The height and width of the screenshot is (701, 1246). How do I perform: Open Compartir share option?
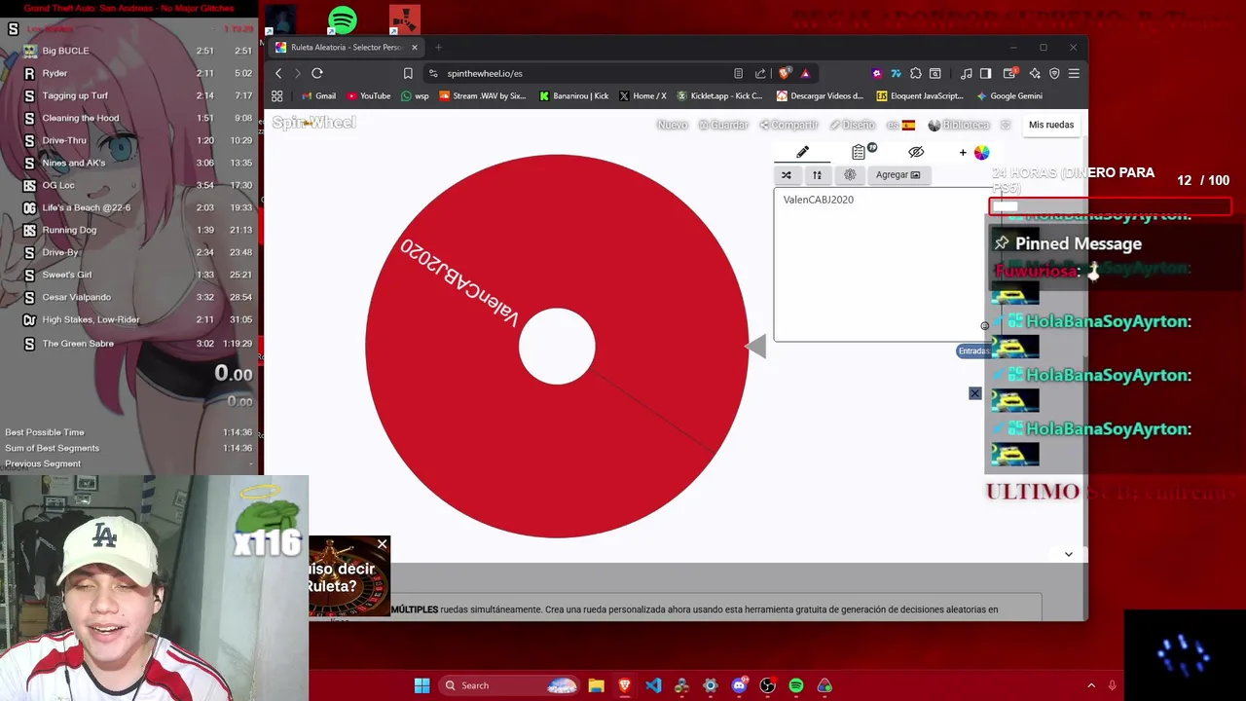789,125
